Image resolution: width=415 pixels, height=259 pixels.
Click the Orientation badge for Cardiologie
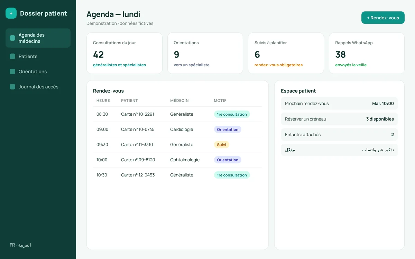tap(228, 129)
